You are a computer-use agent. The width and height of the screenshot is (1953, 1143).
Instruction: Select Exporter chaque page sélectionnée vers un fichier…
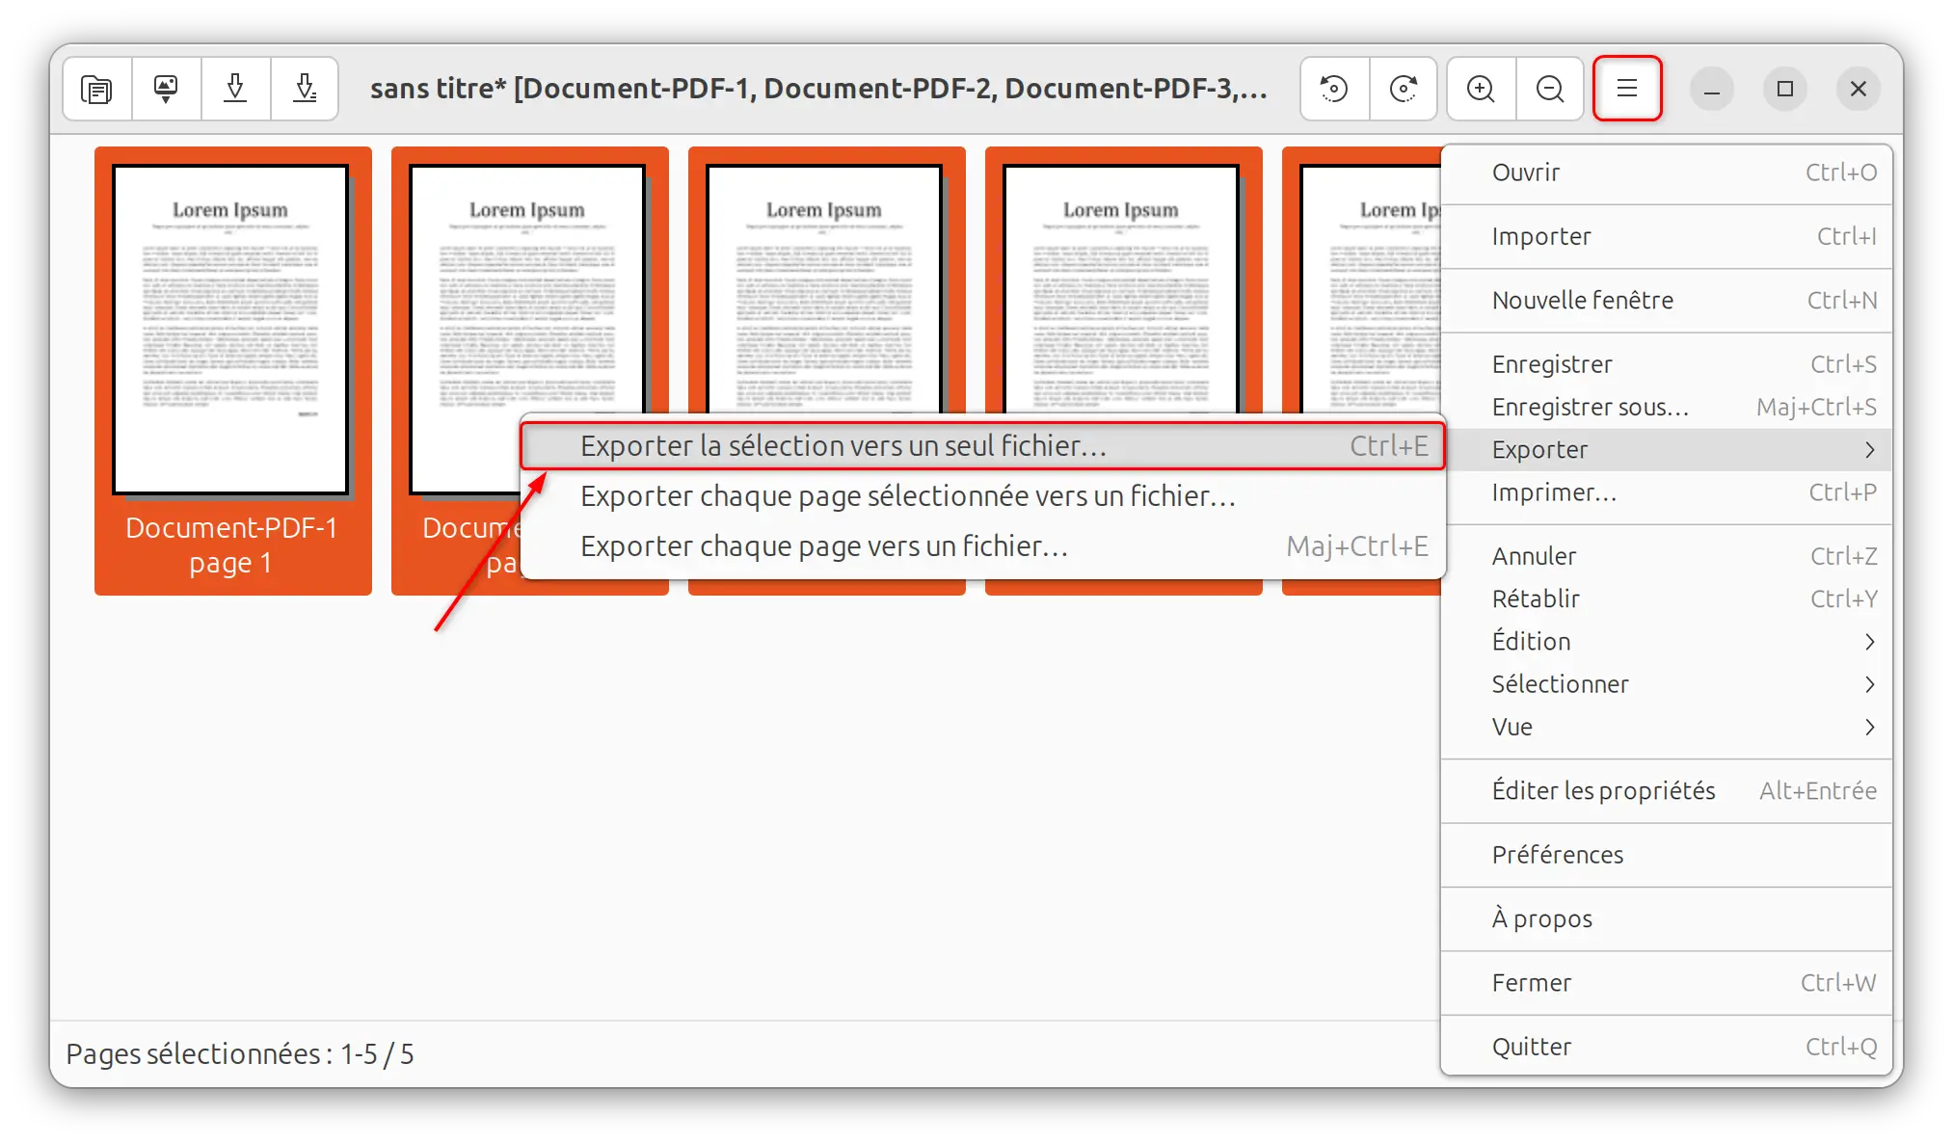coord(983,495)
